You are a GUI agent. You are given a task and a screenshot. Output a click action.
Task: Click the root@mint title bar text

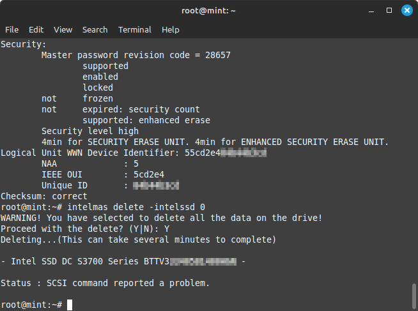[x=208, y=11]
